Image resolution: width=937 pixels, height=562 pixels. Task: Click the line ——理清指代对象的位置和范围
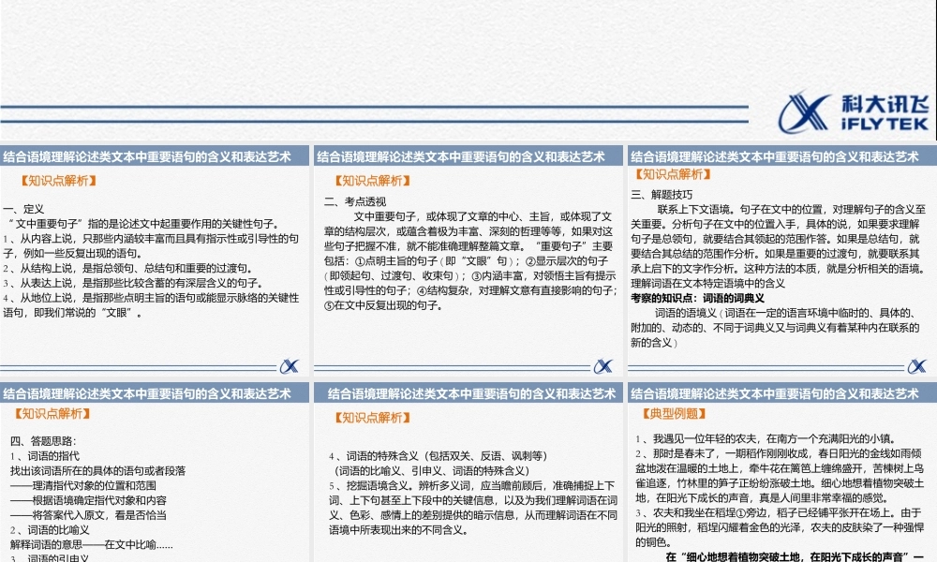coord(83,485)
